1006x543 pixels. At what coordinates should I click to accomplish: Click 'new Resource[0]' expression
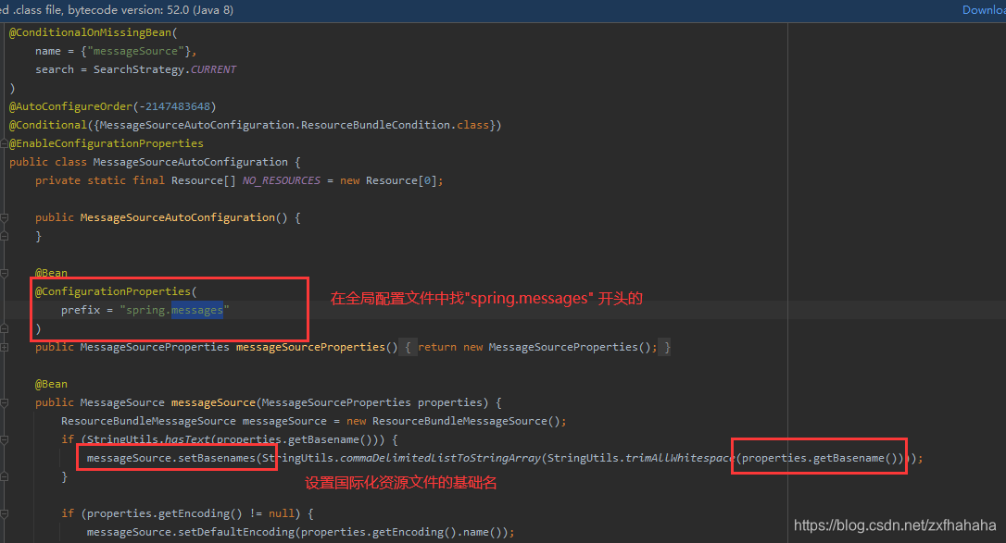click(x=391, y=180)
